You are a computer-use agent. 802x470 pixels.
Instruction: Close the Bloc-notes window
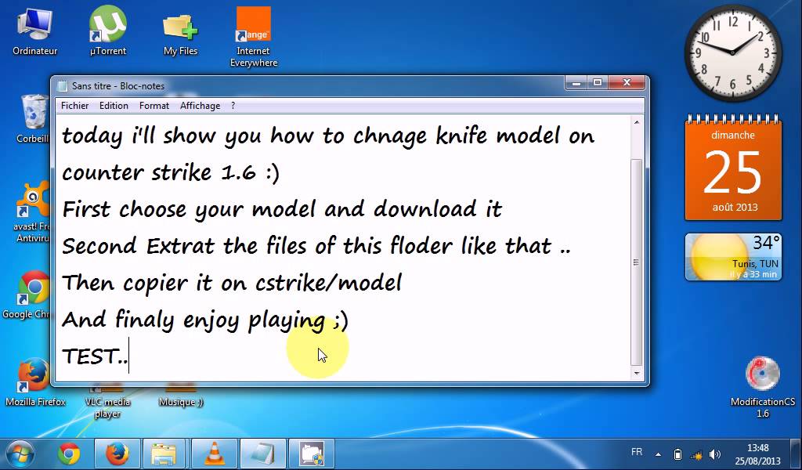click(627, 82)
